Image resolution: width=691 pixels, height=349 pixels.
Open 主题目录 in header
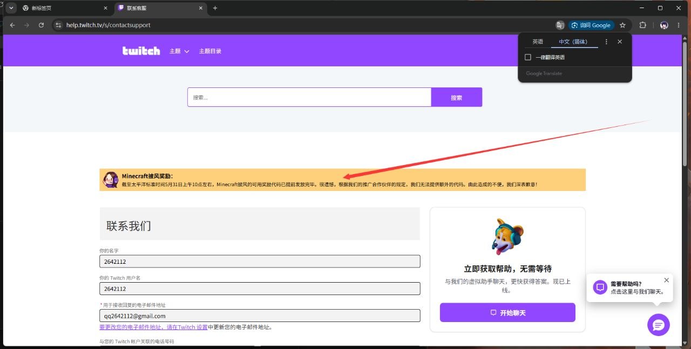pyautogui.click(x=210, y=51)
